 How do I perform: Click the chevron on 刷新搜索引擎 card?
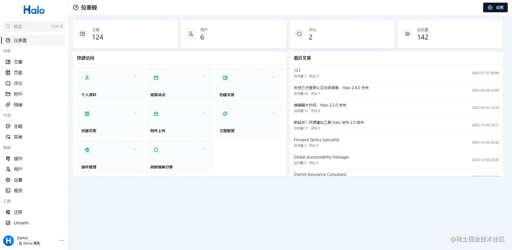click(204, 149)
